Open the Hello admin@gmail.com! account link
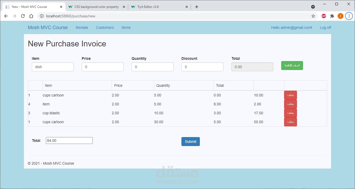This screenshot has height=189, width=355. (x=291, y=28)
